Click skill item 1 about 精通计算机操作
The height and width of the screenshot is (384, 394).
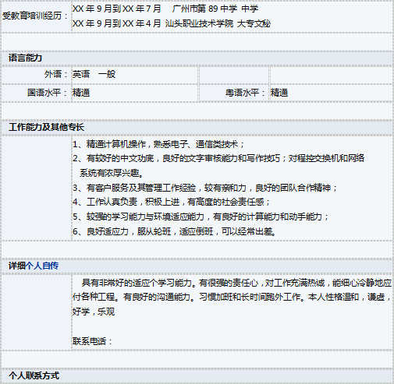point(158,144)
